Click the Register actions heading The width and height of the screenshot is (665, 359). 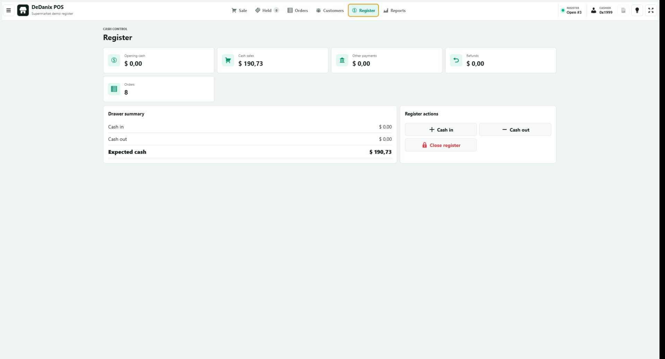click(421, 114)
